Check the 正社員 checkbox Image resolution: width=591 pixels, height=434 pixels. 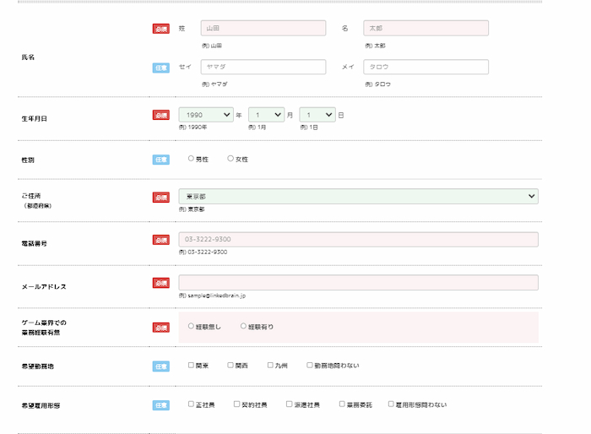(191, 404)
